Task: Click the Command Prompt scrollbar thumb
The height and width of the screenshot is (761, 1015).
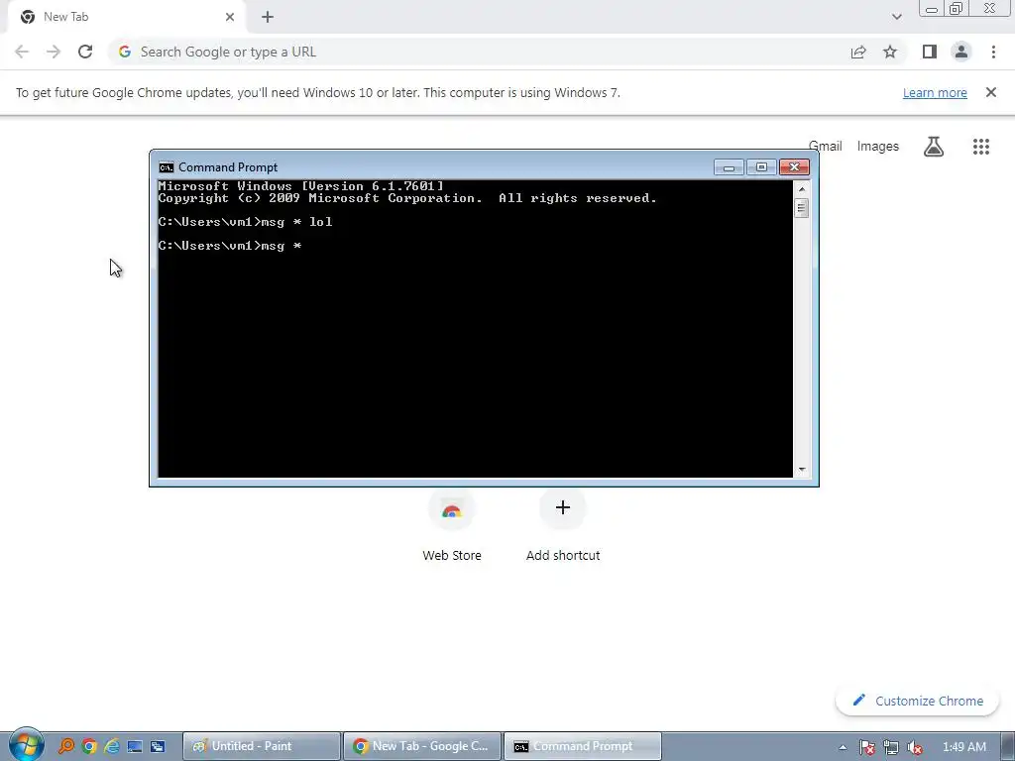Action: point(802,208)
